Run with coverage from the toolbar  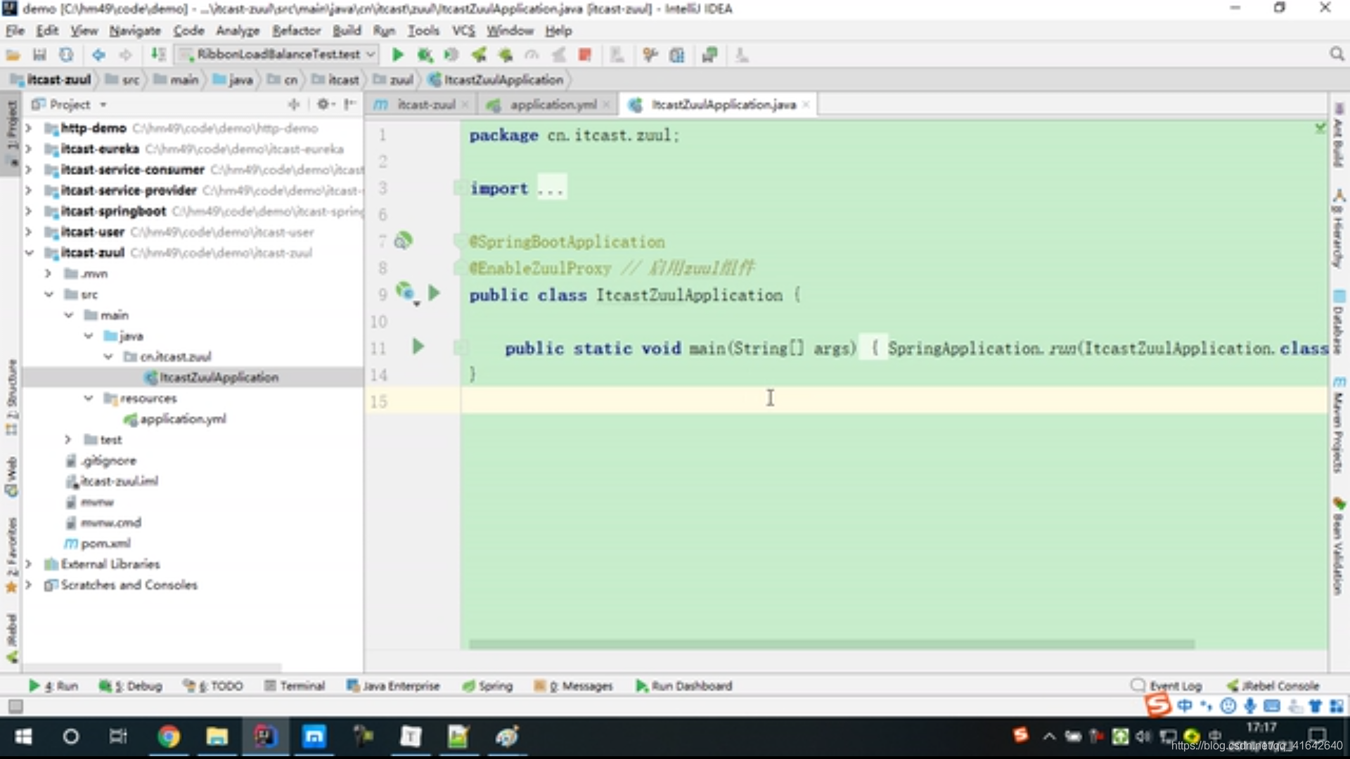(451, 54)
